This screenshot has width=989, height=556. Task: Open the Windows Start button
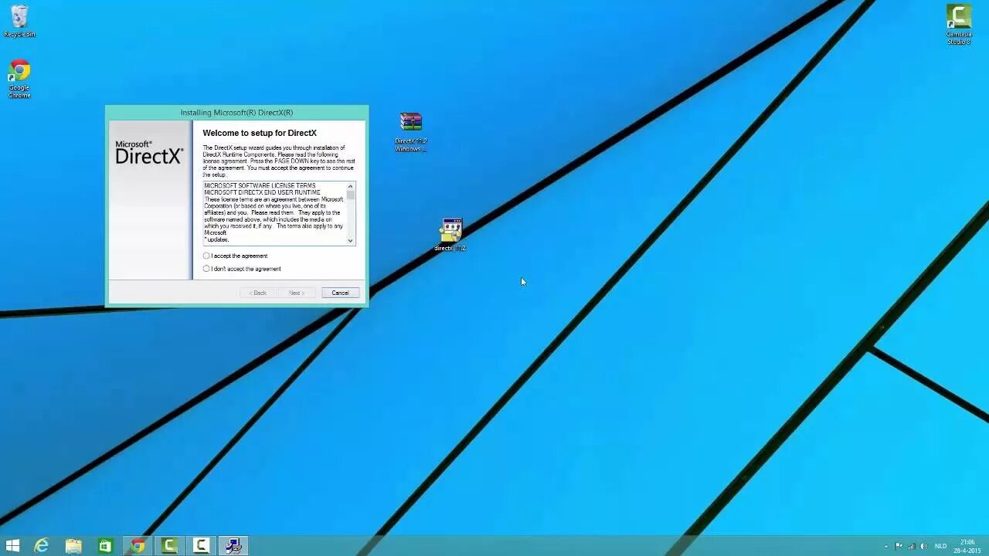click(x=12, y=546)
